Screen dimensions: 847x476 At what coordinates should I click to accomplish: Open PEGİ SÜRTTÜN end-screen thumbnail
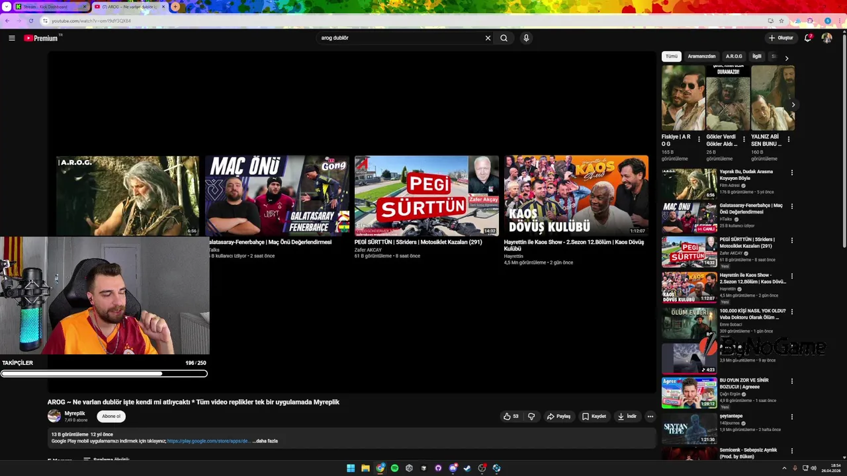(427, 196)
